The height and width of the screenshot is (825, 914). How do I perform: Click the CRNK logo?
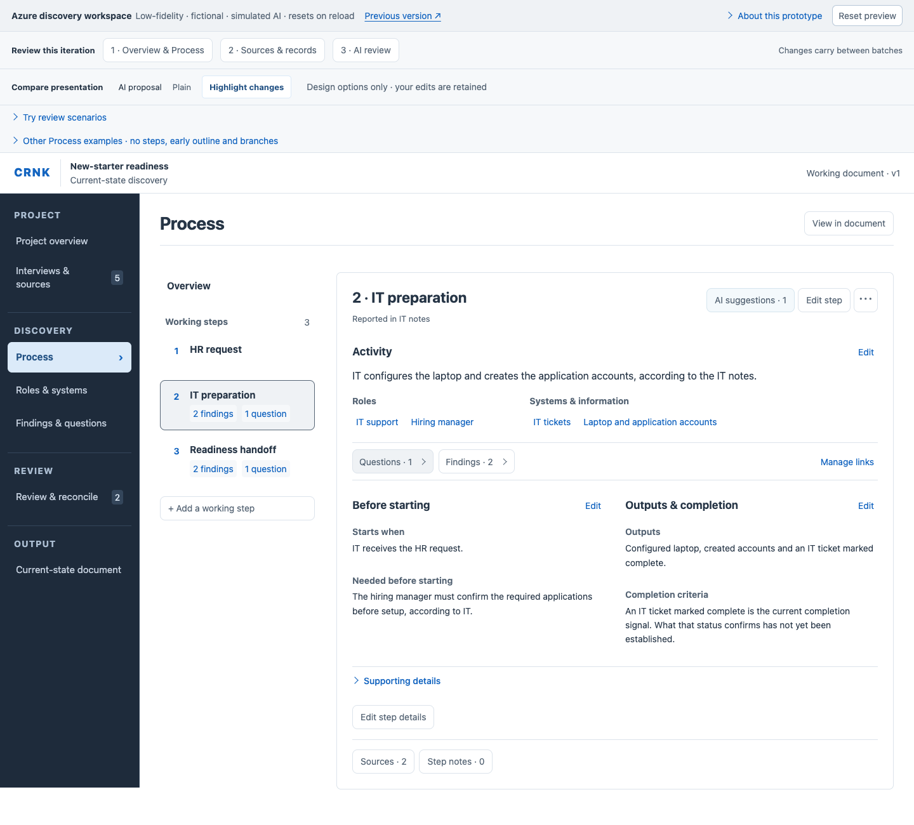(32, 173)
